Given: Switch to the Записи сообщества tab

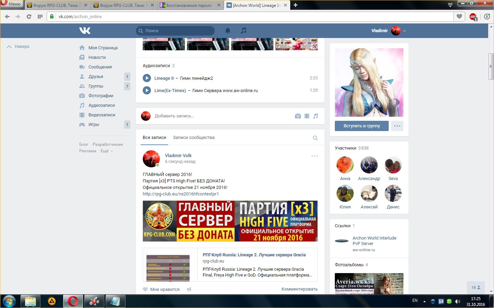Looking at the screenshot, I should pyautogui.click(x=193, y=138).
